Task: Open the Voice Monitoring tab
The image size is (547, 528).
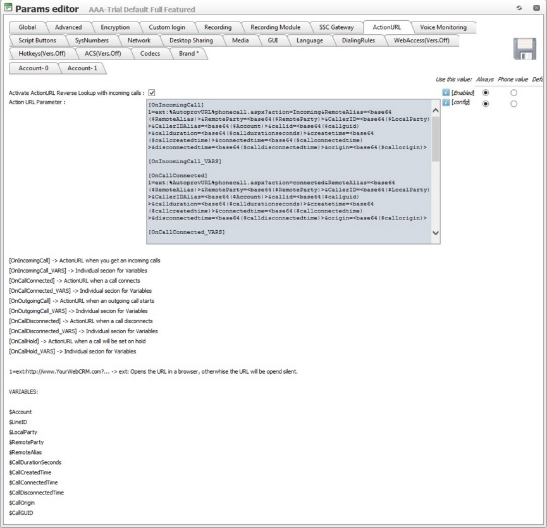Action: point(443,27)
